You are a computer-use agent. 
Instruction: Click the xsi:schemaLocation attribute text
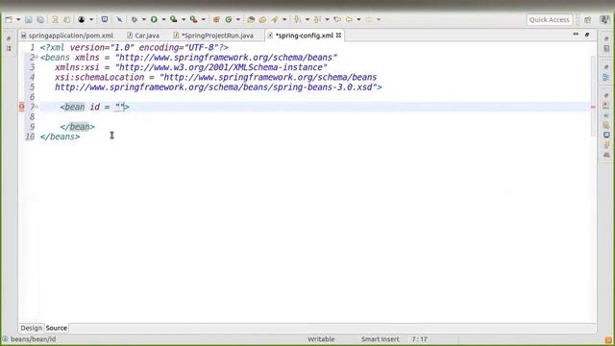pos(100,77)
